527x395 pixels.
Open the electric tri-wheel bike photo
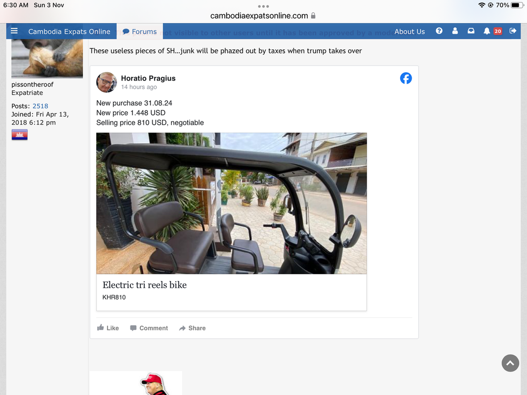[x=232, y=203]
